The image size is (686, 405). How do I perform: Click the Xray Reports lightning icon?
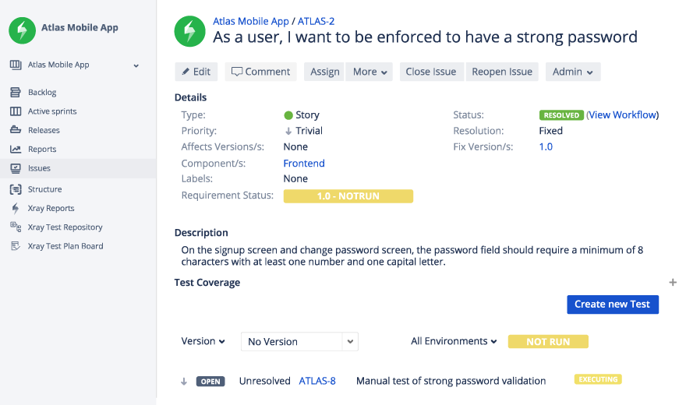15,208
